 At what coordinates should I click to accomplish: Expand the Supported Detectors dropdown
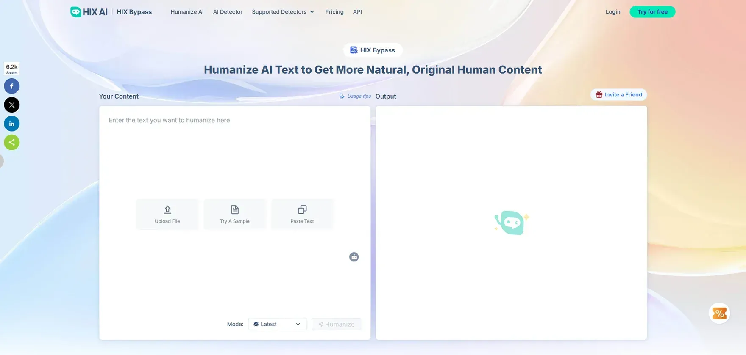click(x=283, y=12)
